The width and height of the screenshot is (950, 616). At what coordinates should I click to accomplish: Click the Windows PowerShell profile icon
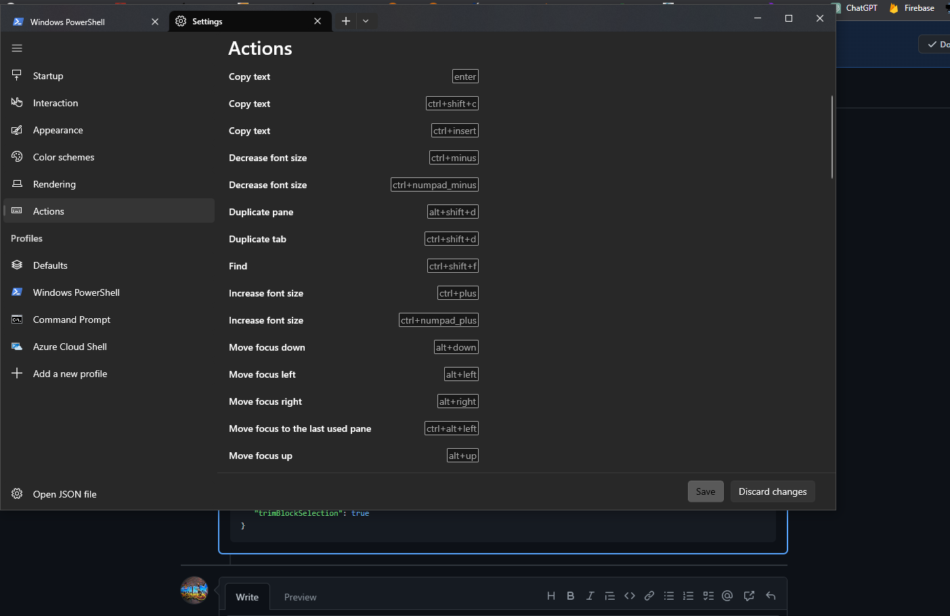pyautogui.click(x=16, y=292)
